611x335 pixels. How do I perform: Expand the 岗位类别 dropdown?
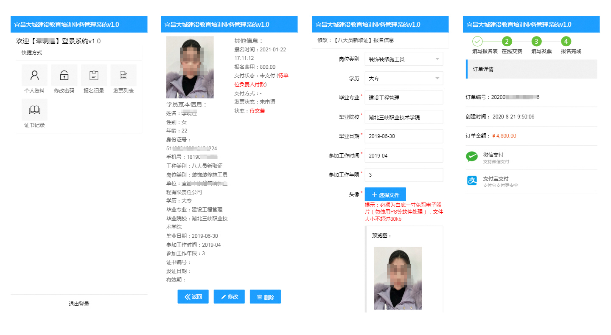tap(404, 59)
